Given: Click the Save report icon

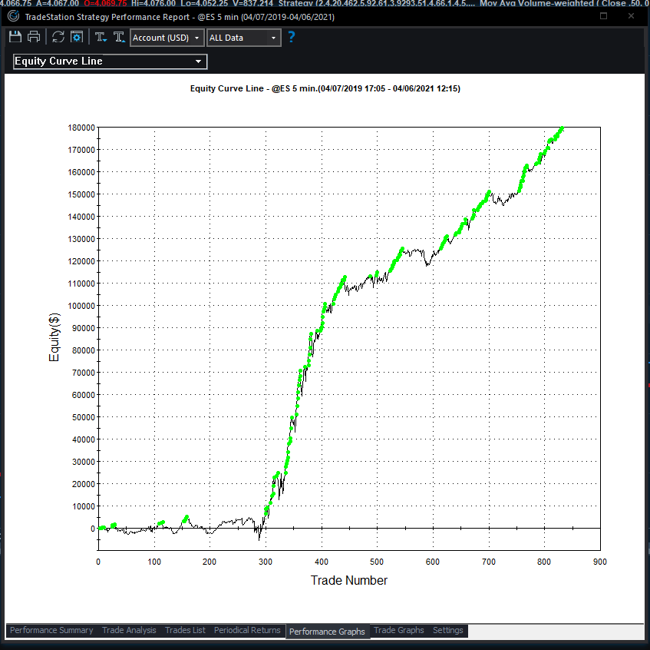Looking at the screenshot, I should click(x=15, y=36).
